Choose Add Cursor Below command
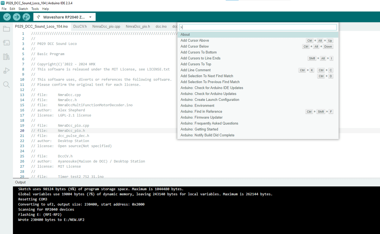The height and width of the screenshot is (234, 380). pyautogui.click(x=258, y=46)
